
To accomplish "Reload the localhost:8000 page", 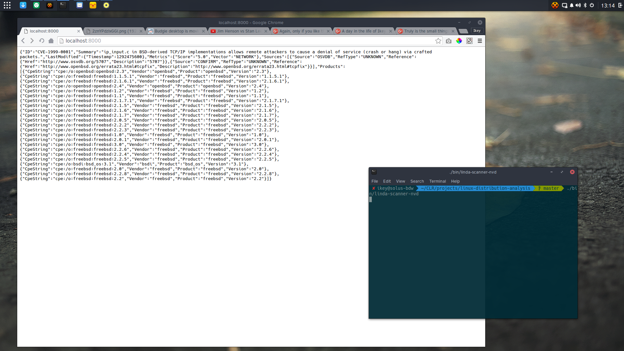I will tap(42, 41).
